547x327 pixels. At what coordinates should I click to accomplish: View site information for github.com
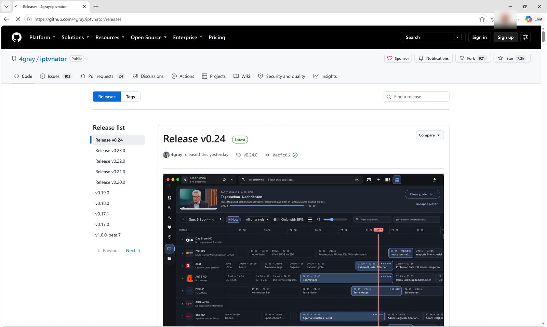(29, 19)
